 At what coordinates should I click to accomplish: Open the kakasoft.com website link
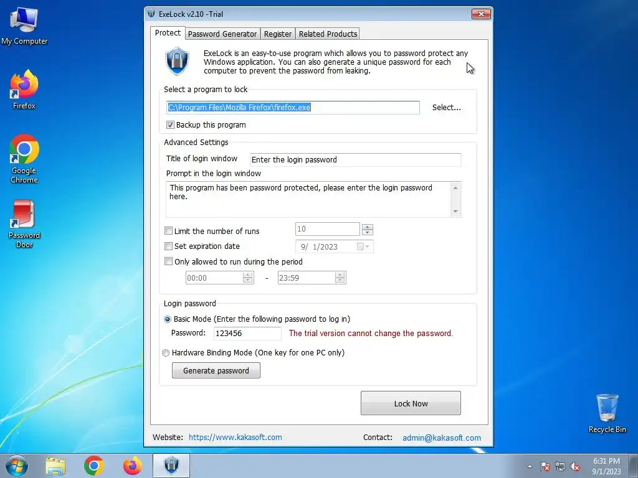[x=235, y=438]
